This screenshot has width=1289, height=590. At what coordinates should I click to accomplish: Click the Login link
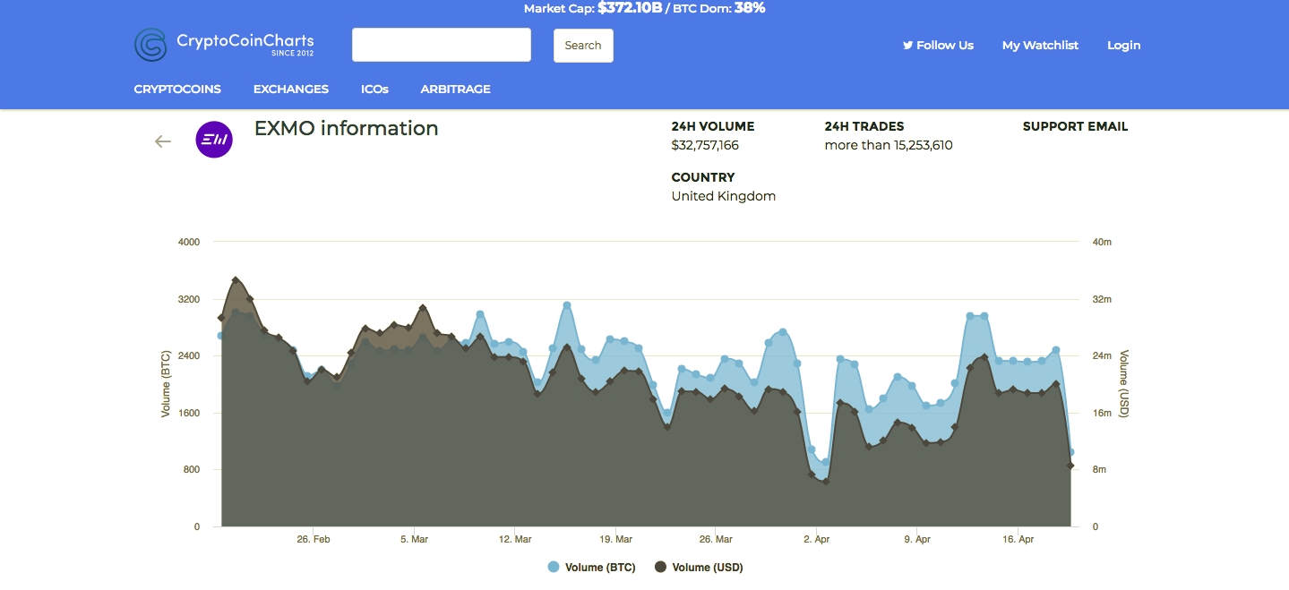(x=1124, y=45)
